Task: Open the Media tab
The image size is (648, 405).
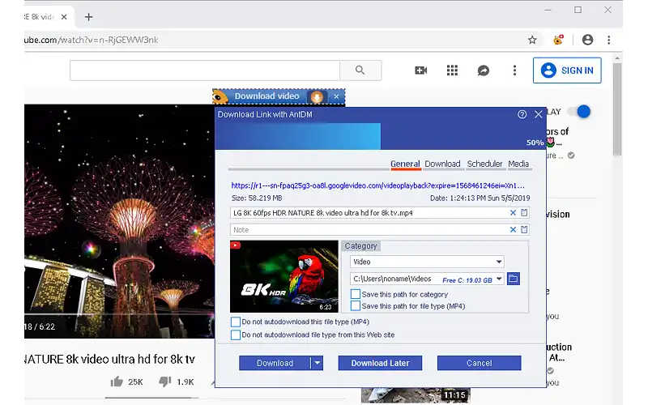Action: pos(518,164)
